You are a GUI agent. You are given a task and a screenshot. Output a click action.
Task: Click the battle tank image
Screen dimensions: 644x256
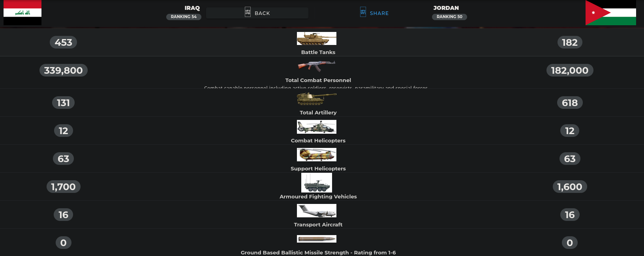[317, 38]
